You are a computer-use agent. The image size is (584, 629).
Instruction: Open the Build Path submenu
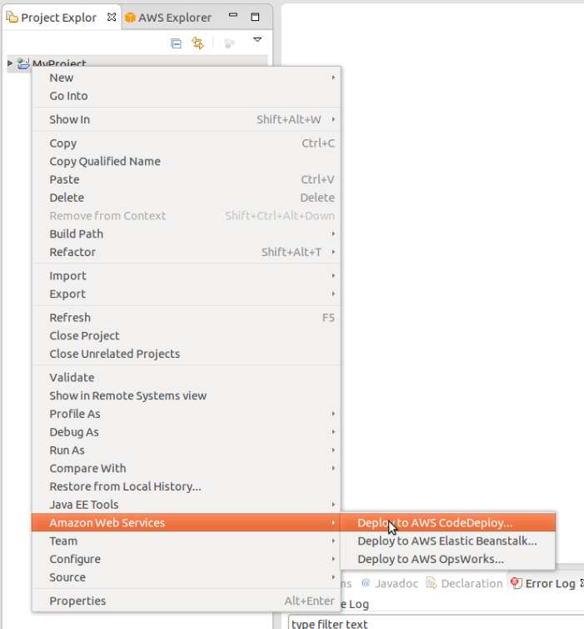187,234
